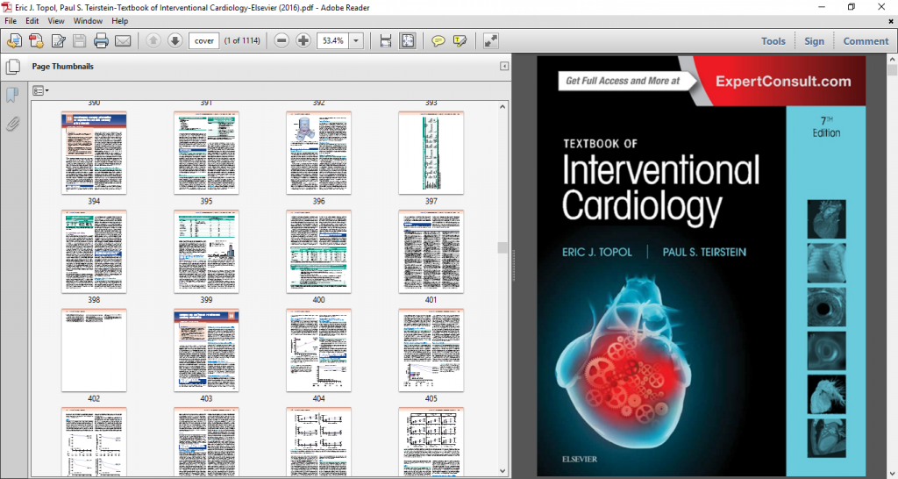Viewport: 898px width, 479px height.
Task: Switch to read mode view
Action: 490,40
